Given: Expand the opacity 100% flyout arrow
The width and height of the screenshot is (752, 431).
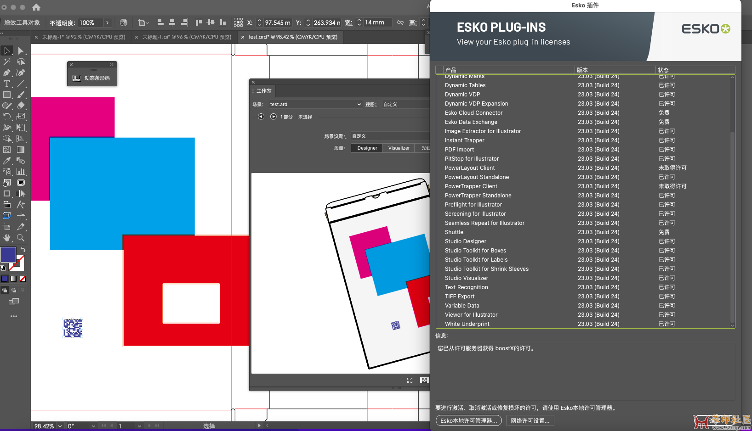Looking at the screenshot, I should click(x=107, y=22).
